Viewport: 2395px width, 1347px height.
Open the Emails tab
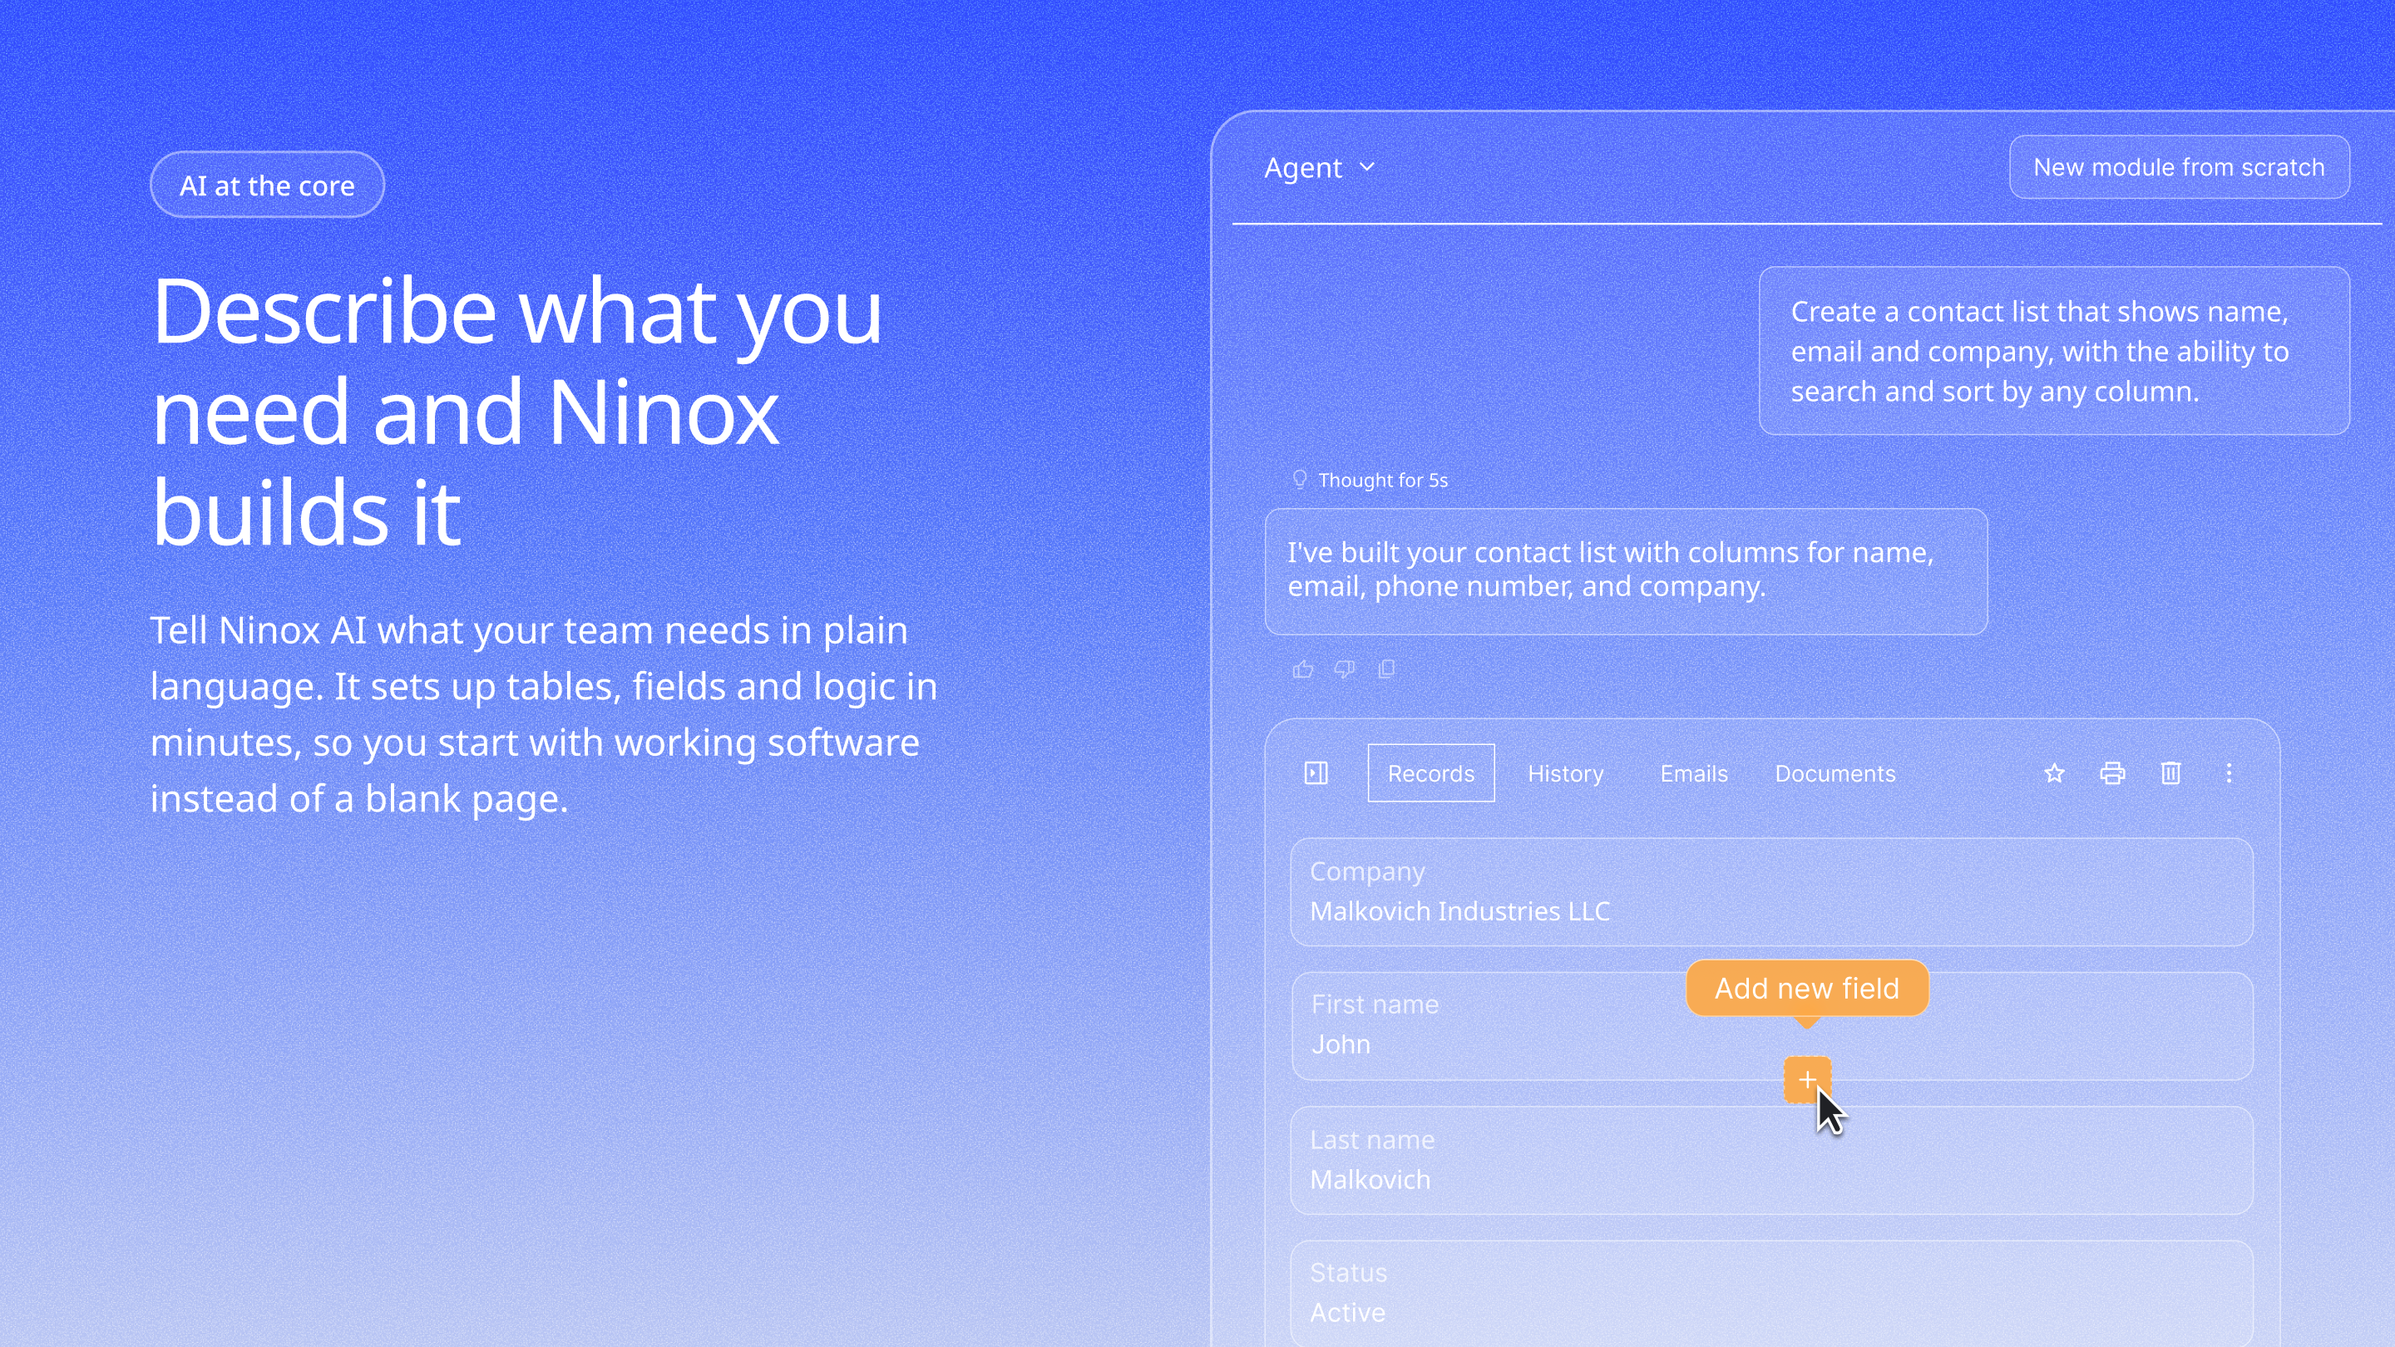1694,773
